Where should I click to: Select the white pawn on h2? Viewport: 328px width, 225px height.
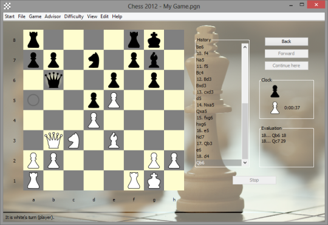tap(174, 161)
